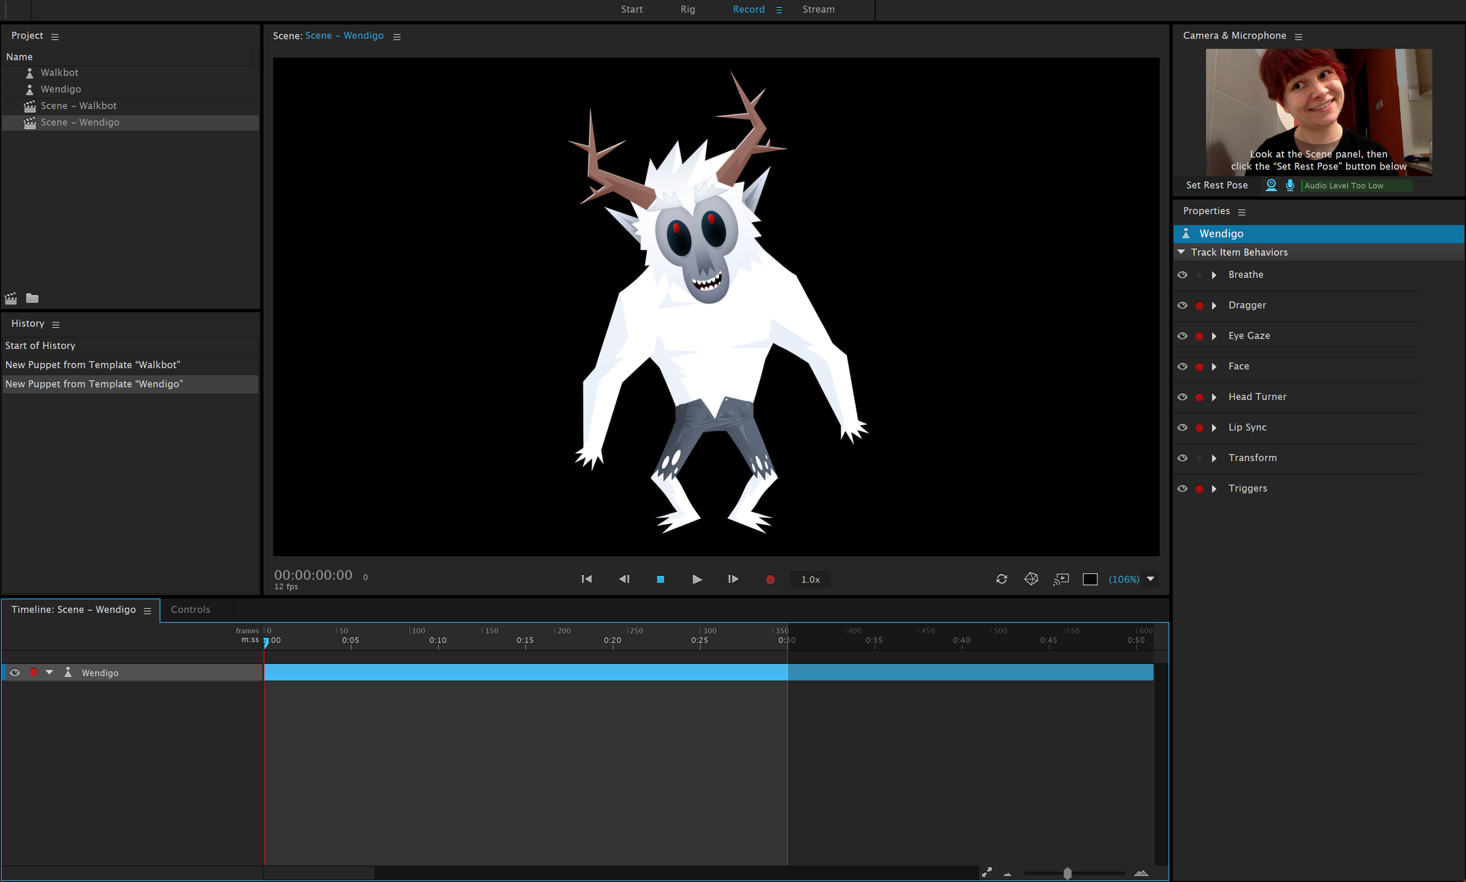
Task: Click the refresh scene icon
Action: point(1001,579)
